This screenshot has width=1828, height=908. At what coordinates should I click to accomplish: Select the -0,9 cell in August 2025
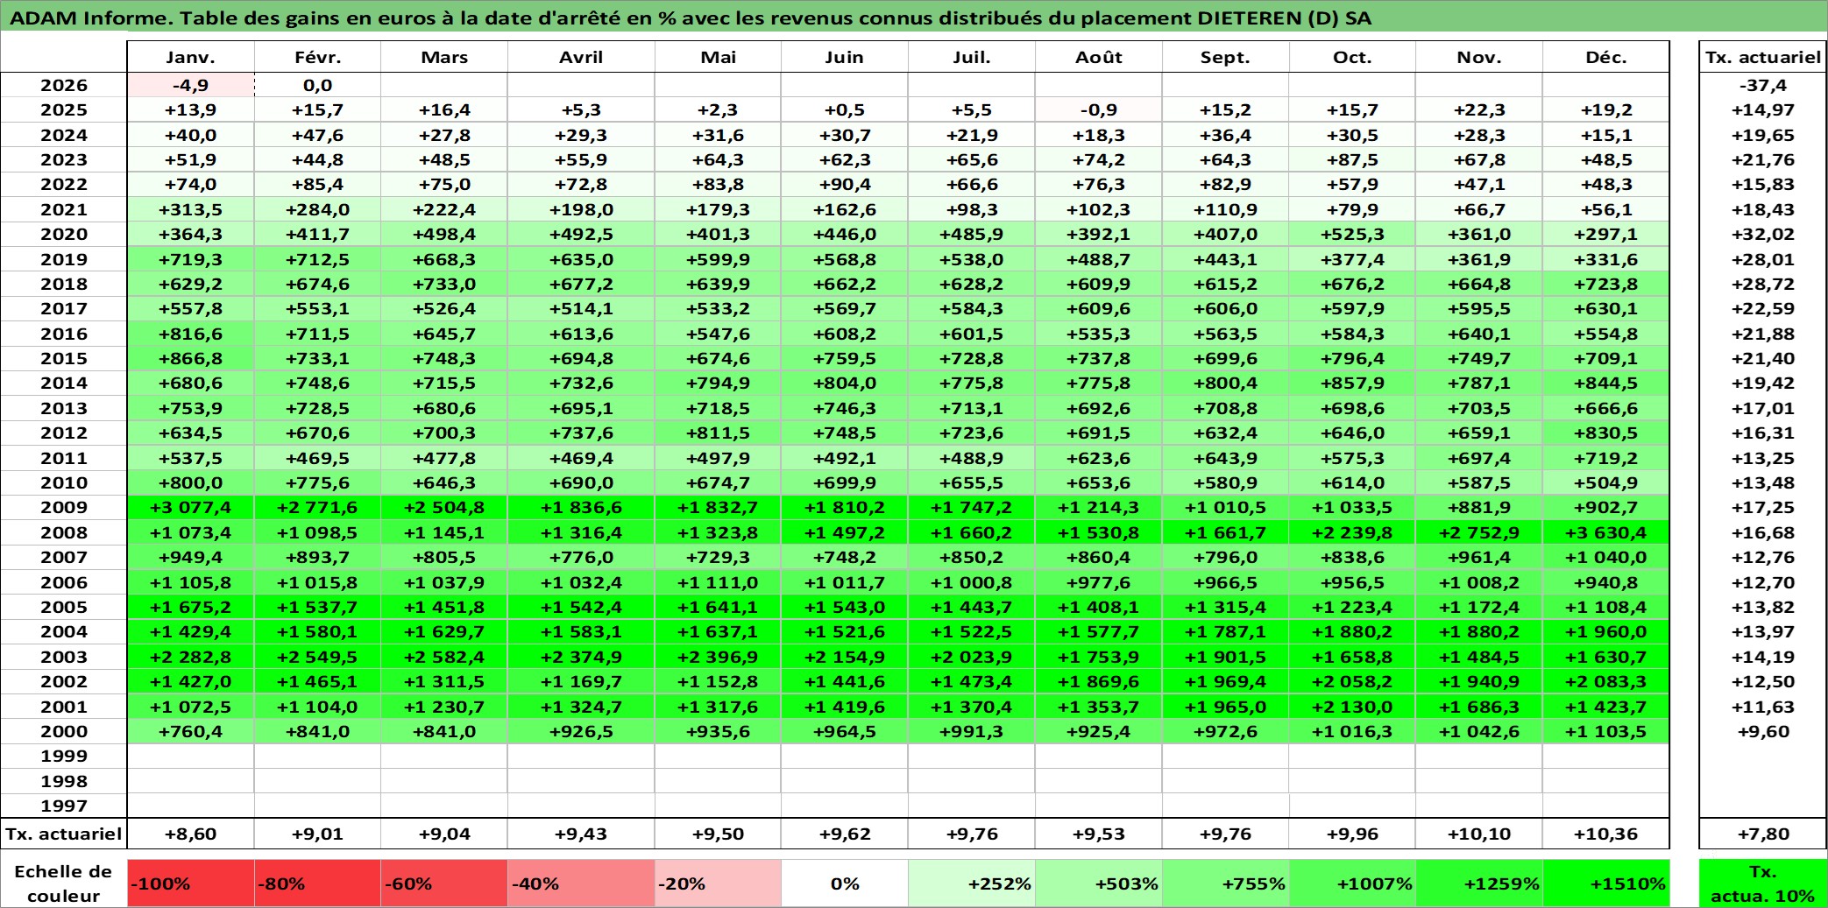pyautogui.click(x=1099, y=109)
